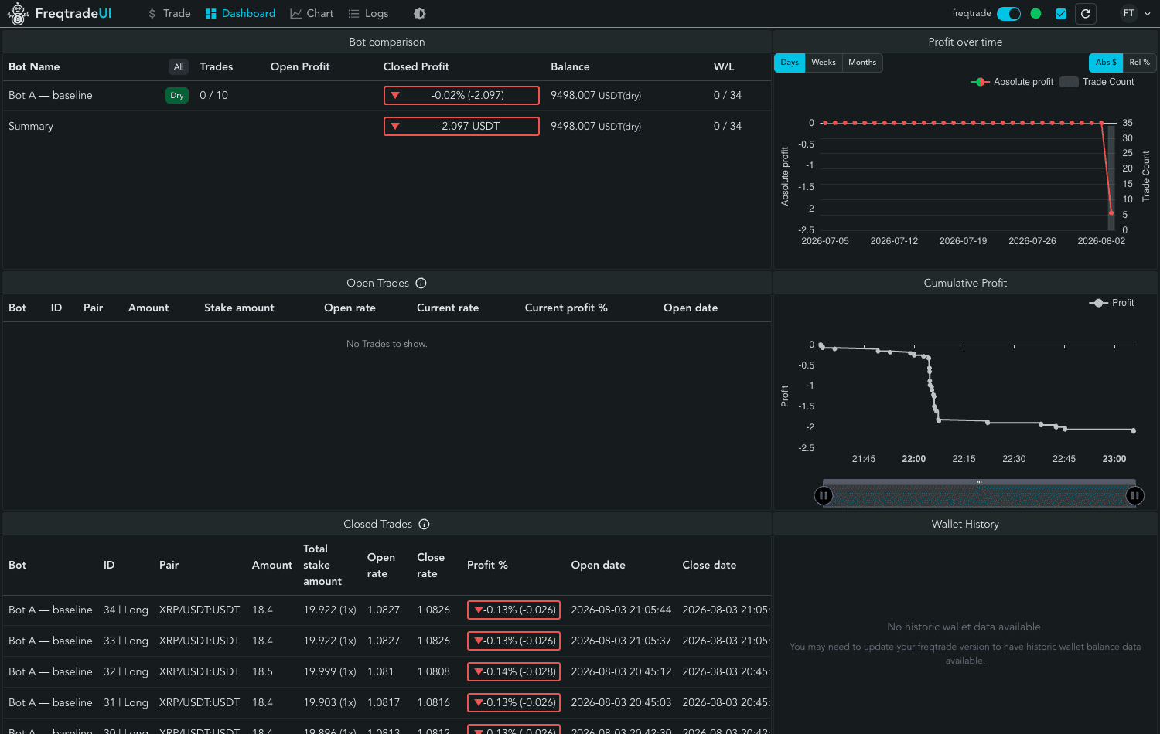Uncheck the blue checkbox in the header

pyautogui.click(x=1061, y=14)
